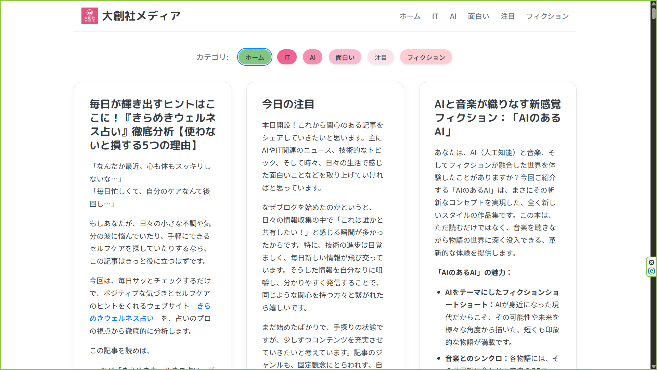Enable the AI category filter
Image resolution: width=657 pixels, height=370 pixels.
[x=312, y=57]
